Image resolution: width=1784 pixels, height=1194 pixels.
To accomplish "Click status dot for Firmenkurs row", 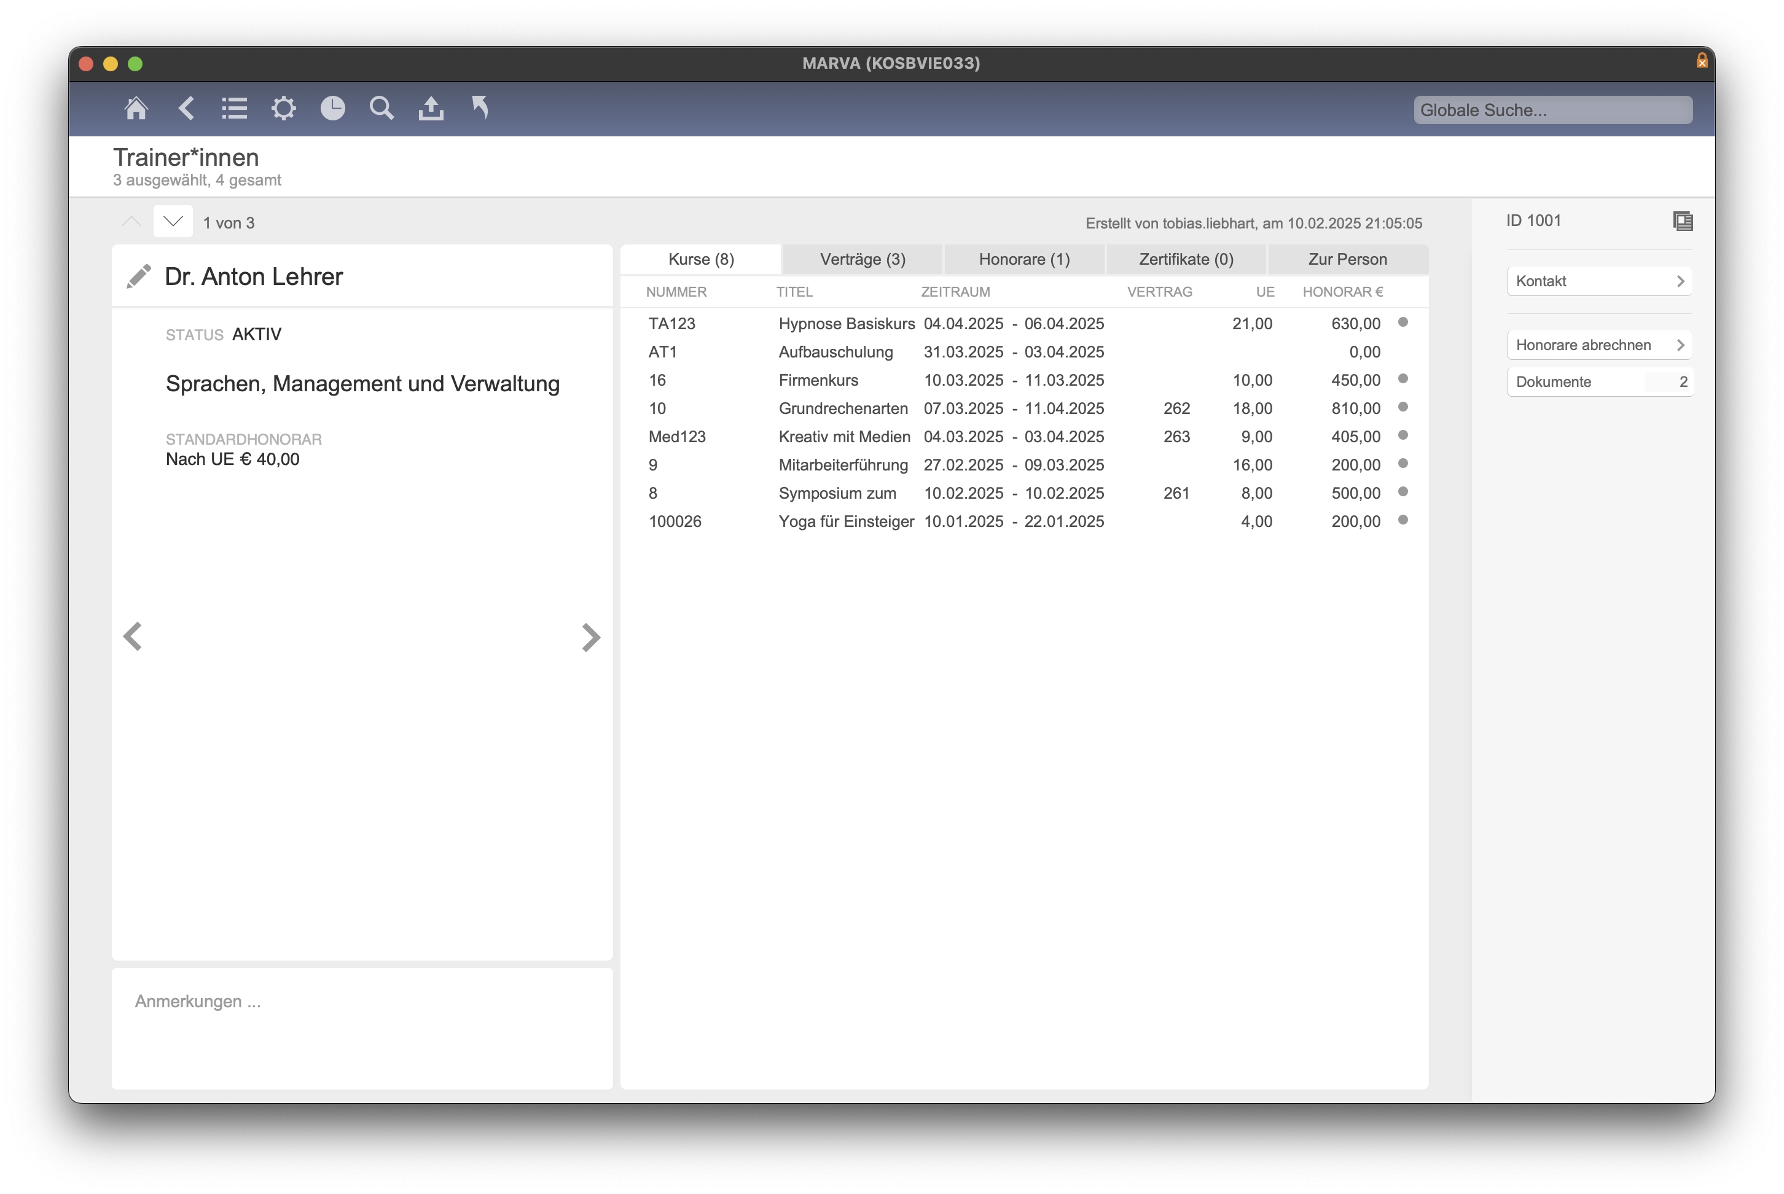I will pos(1403,378).
